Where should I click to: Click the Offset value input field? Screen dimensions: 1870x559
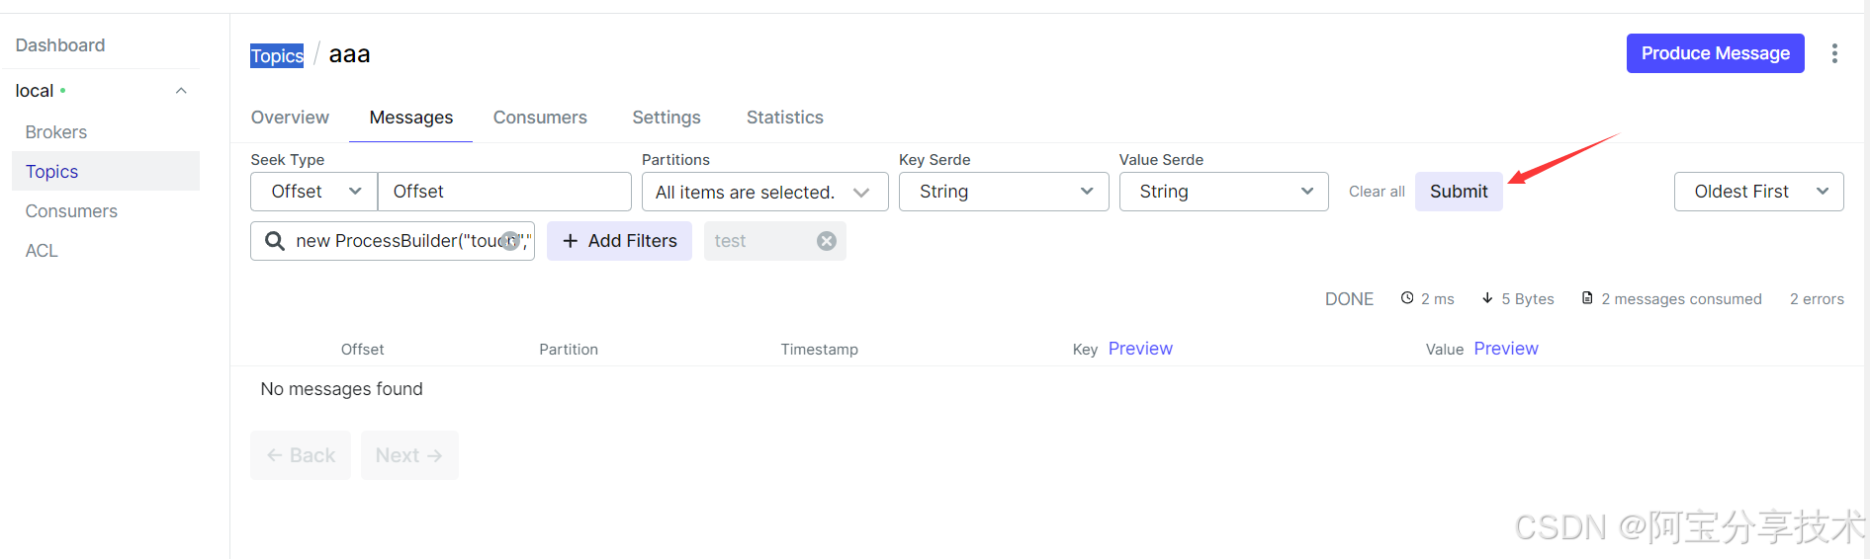(x=504, y=192)
